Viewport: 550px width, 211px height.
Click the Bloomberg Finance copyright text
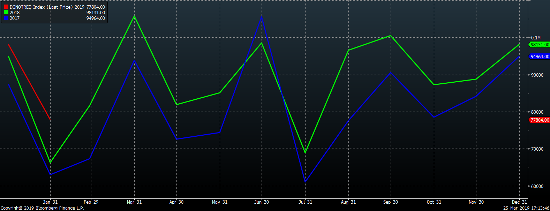tap(43, 208)
